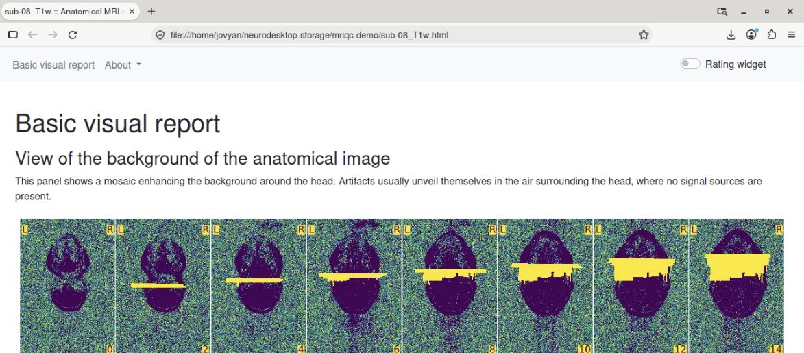804x353 pixels.
Task: Click the browser forward arrow
Action: tap(52, 34)
